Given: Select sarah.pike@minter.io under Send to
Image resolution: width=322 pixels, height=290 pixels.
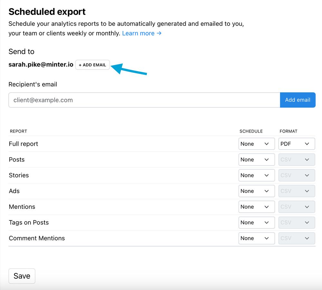Looking at the screenshot, I should pyautogui.click(x=41, y=65).
